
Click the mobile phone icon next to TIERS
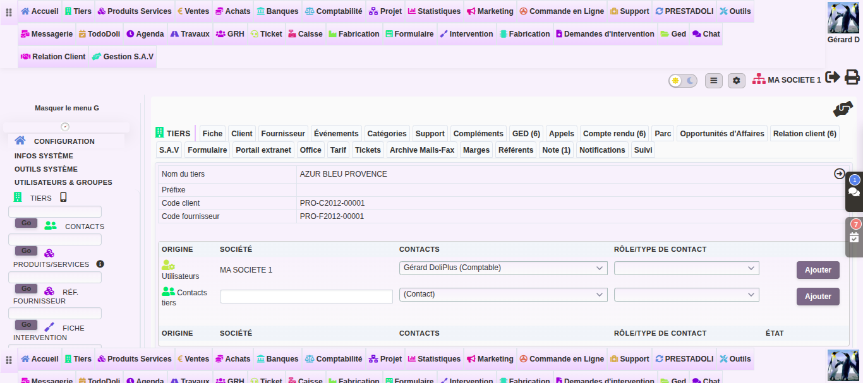[x=63, y=197]
